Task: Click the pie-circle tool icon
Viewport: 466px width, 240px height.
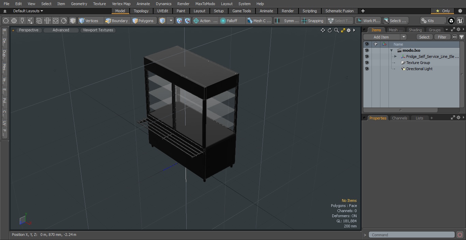Action: click(64, 21)
